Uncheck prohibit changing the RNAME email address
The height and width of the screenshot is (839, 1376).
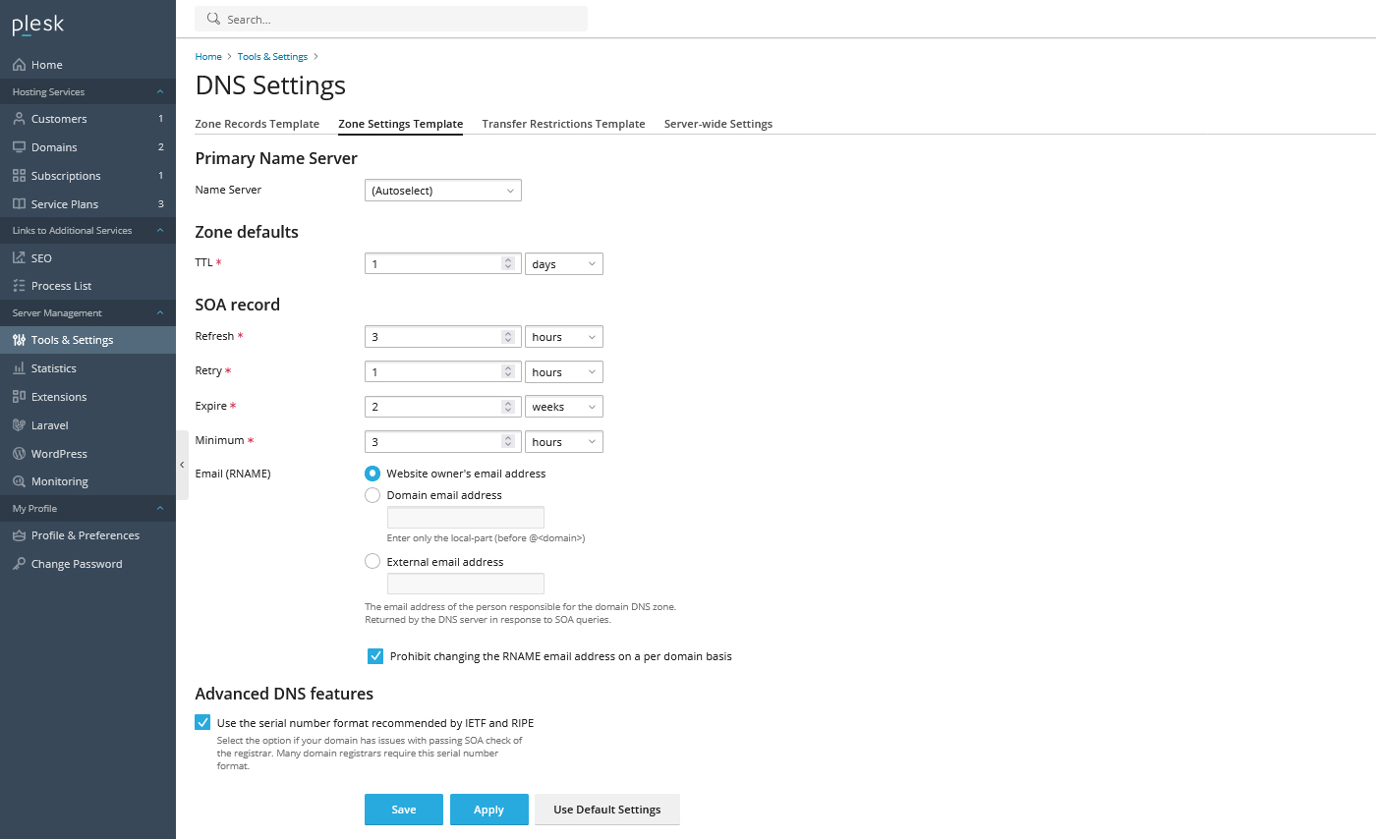tap(375, 655)
